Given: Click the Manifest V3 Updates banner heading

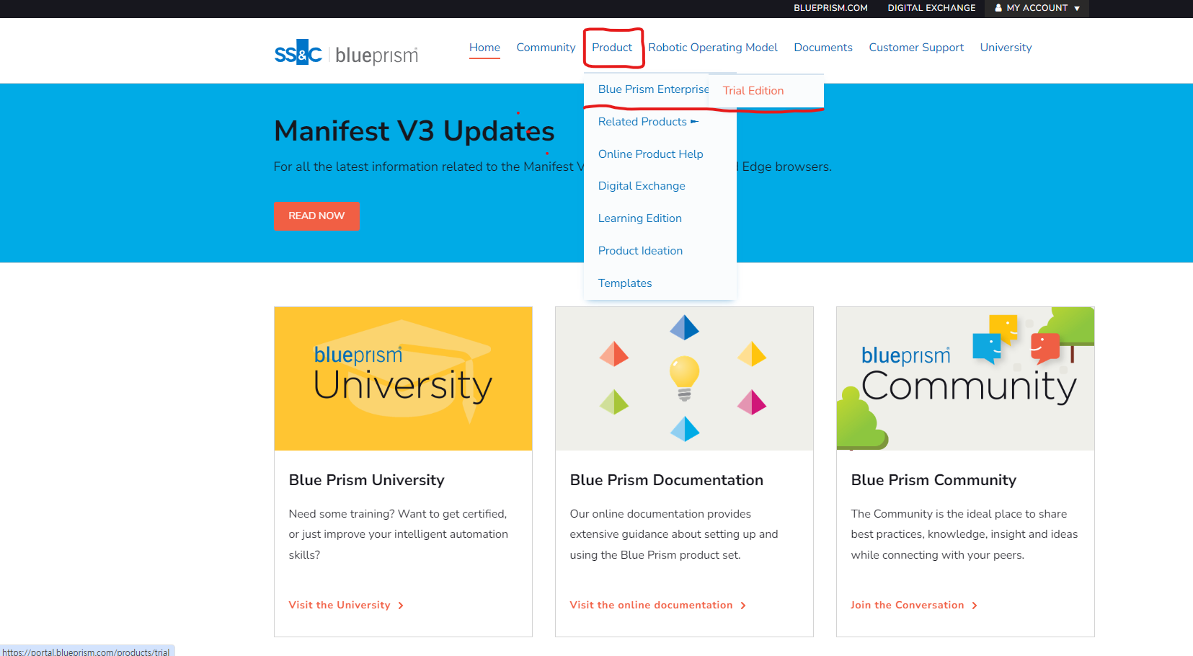Looking at the screenshot, I should [x=414, y=131].
